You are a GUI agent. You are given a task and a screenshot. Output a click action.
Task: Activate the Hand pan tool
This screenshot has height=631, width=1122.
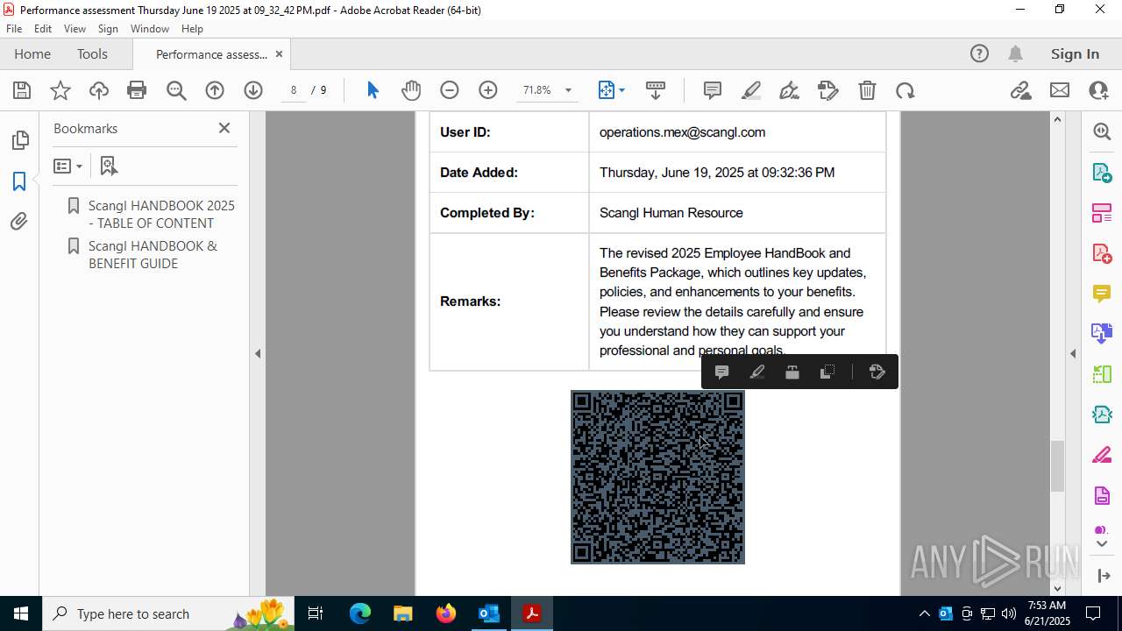pos(411,90)
